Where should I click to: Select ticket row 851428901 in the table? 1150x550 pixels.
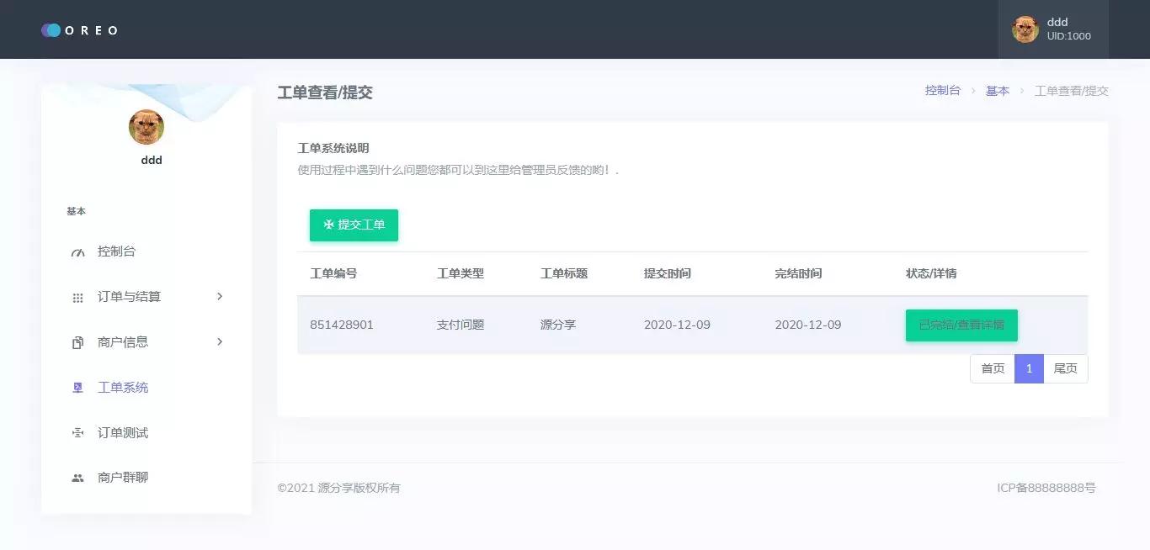pyautogui.click(x=342, y=325)
